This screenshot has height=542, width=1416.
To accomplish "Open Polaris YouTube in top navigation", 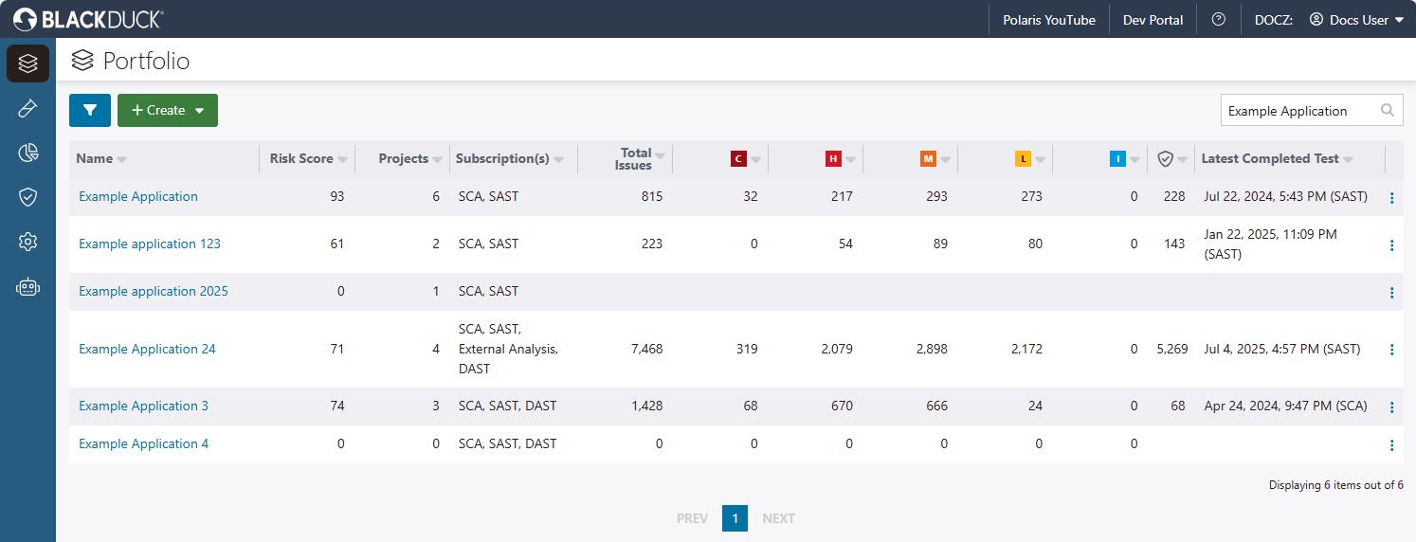I will tap(1048, 19).
